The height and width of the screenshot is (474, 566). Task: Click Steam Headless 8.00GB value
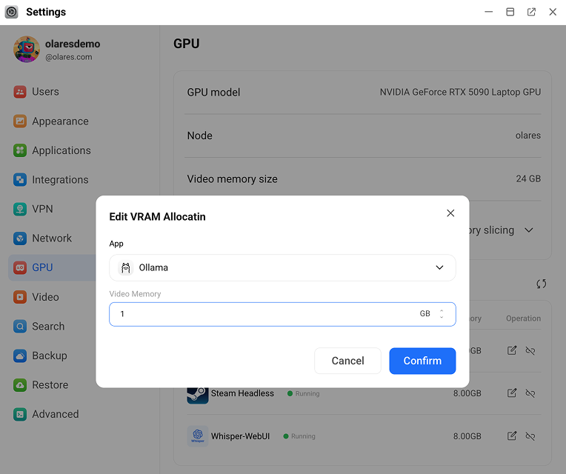(467, 393)
